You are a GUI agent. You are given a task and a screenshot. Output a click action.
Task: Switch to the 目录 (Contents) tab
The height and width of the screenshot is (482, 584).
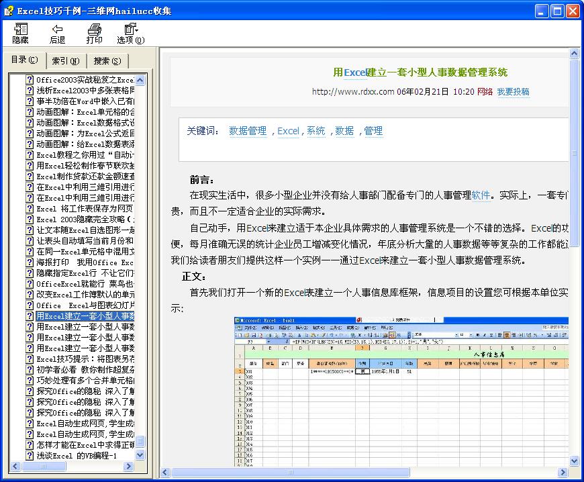tap(25, 60)
